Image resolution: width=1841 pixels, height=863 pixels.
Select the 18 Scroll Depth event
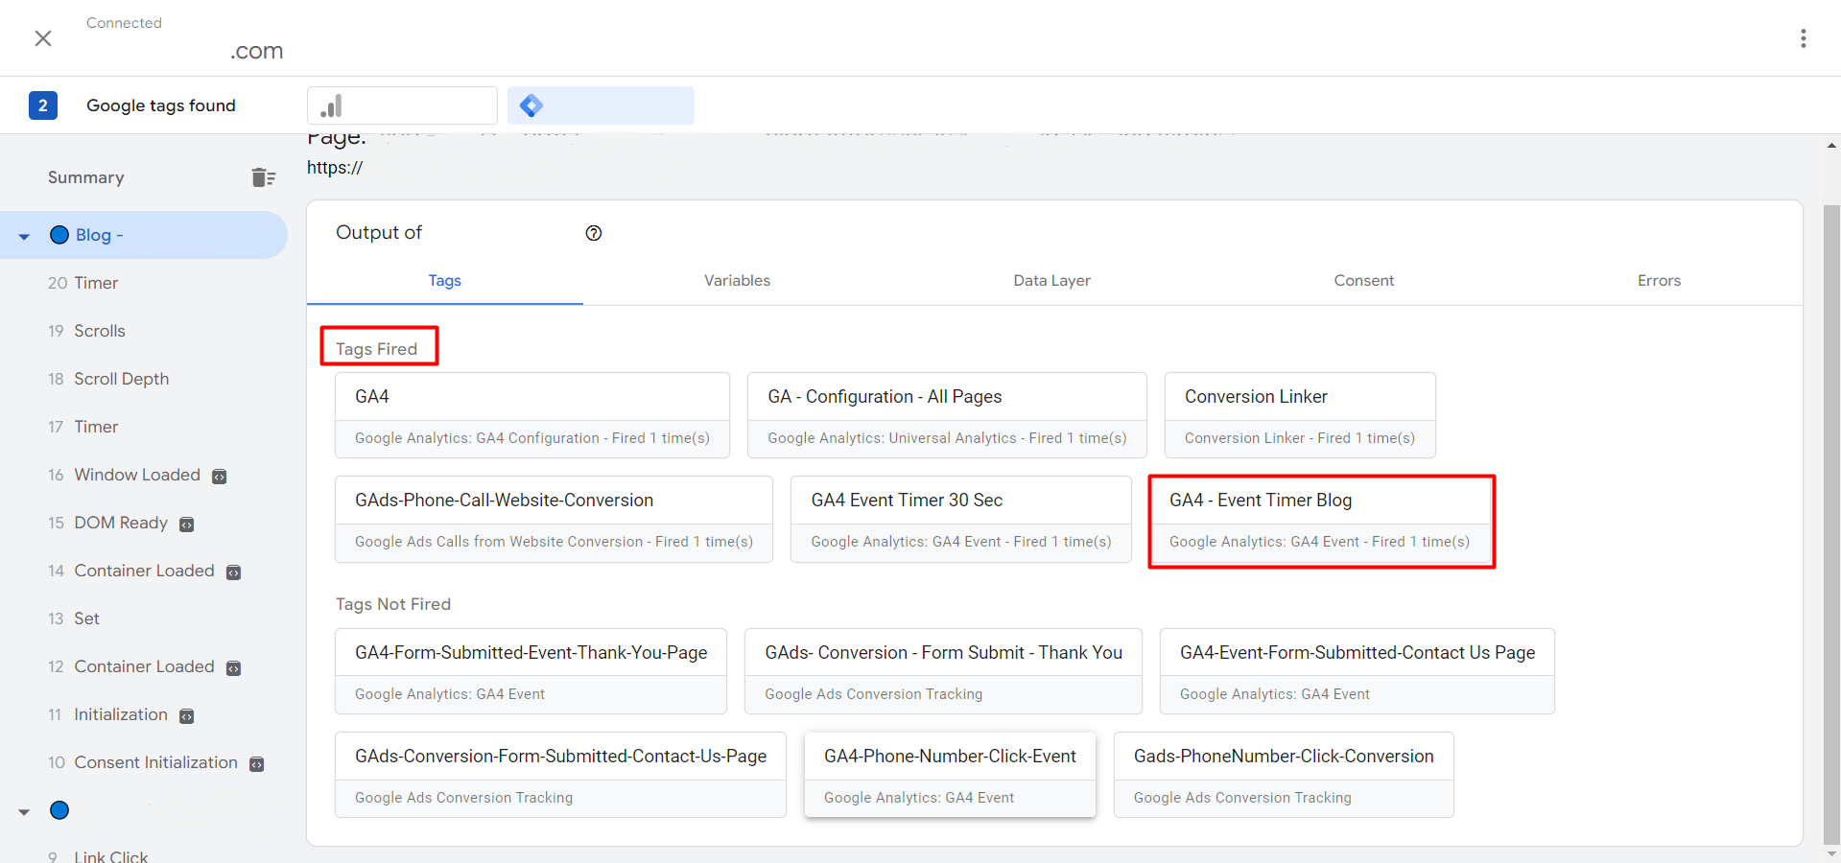tap(121, 379)
